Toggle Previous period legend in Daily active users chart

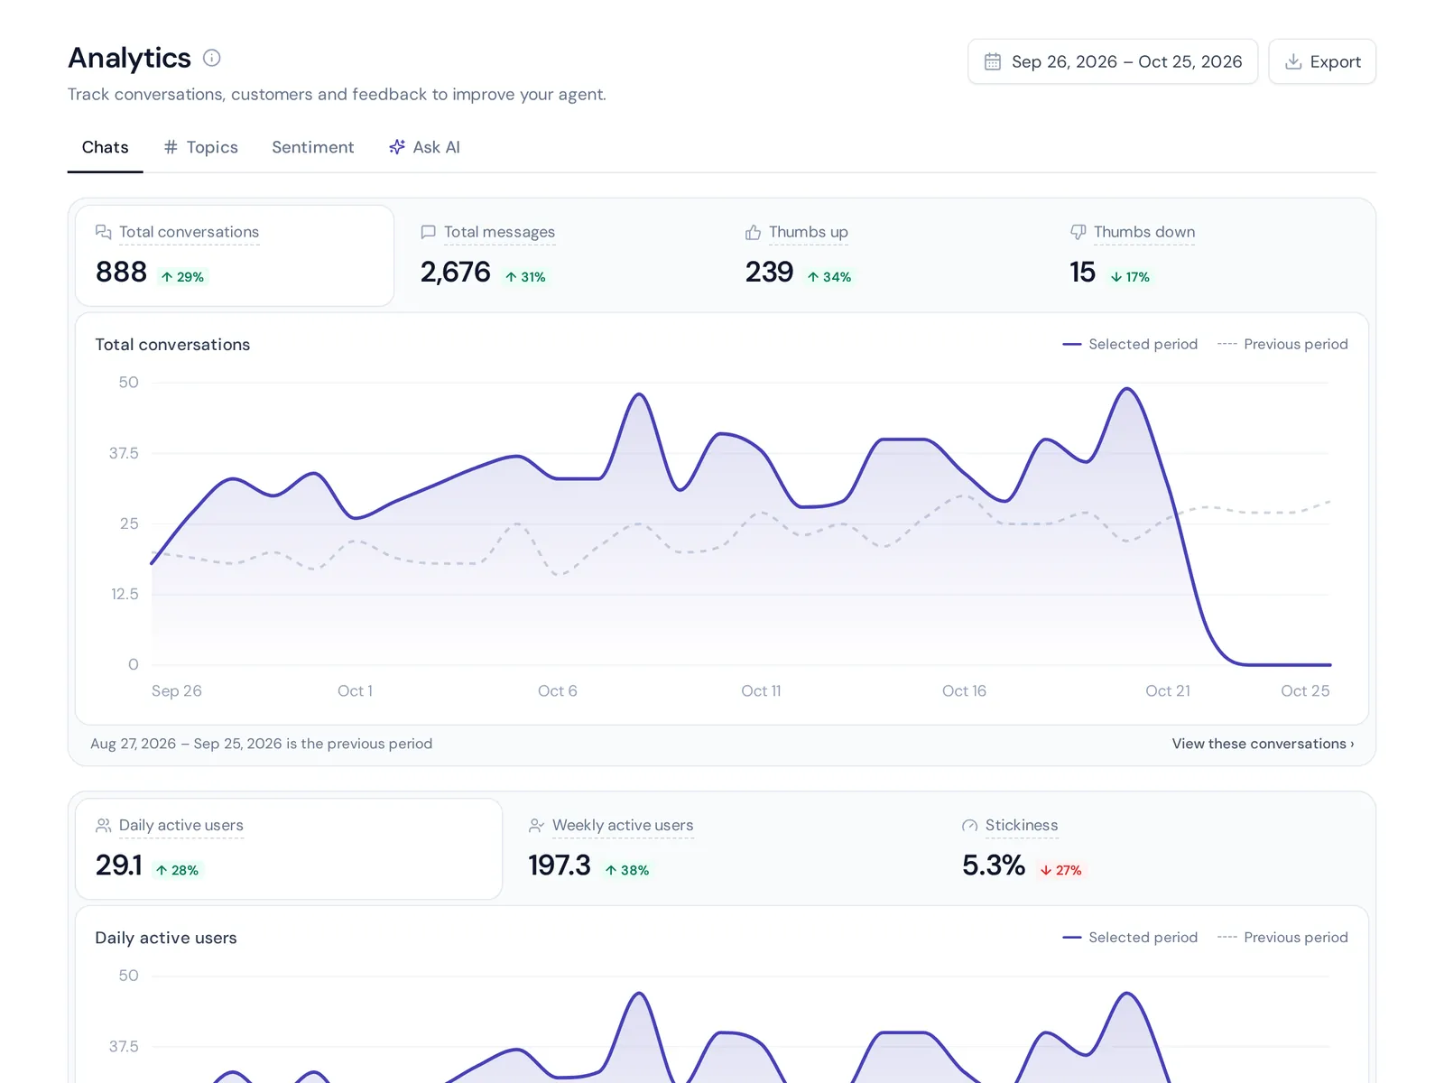(1282, 938)
